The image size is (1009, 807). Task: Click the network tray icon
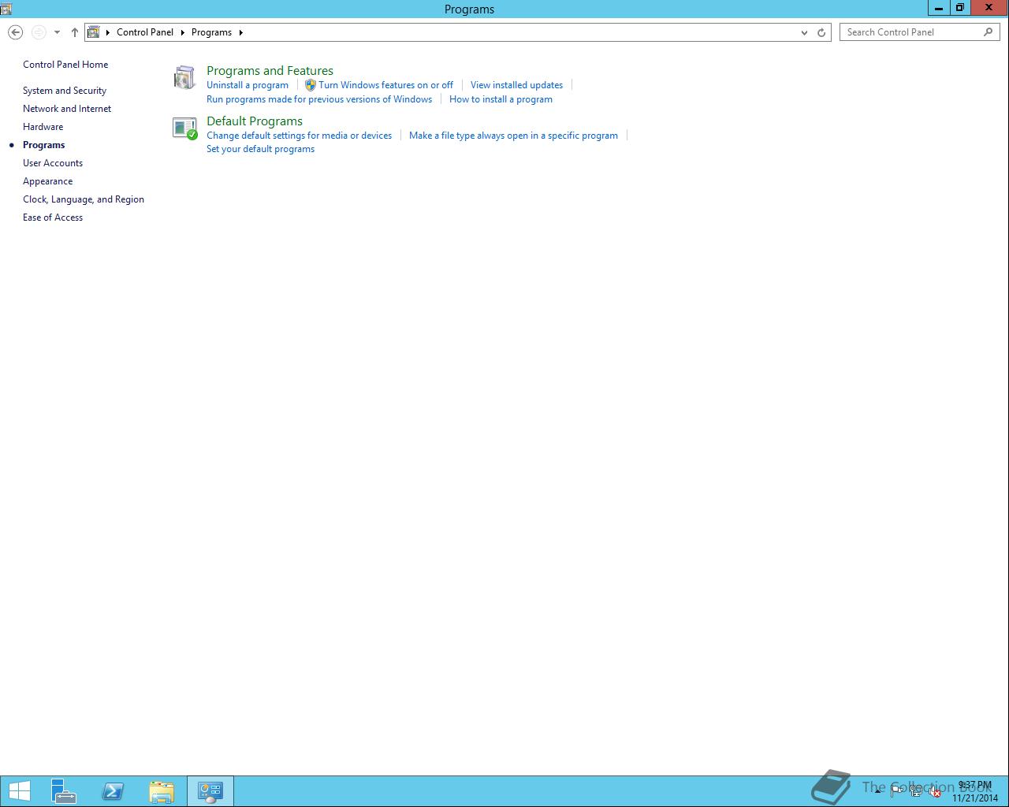[916, 792]
